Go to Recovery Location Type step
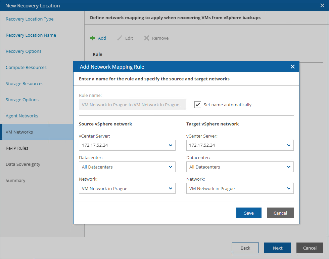This screenshot has width=329, height=259. [x=30, y=19]
